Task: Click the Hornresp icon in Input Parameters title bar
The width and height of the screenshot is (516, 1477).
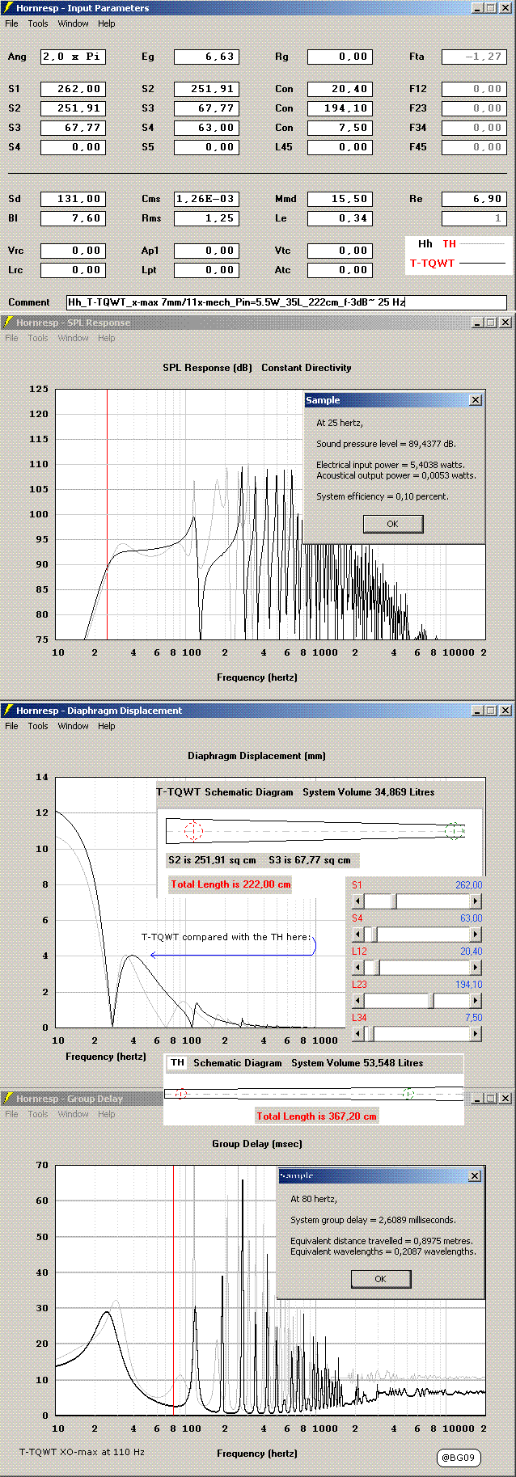Action: pyautogui.click(x=8, y=8)
